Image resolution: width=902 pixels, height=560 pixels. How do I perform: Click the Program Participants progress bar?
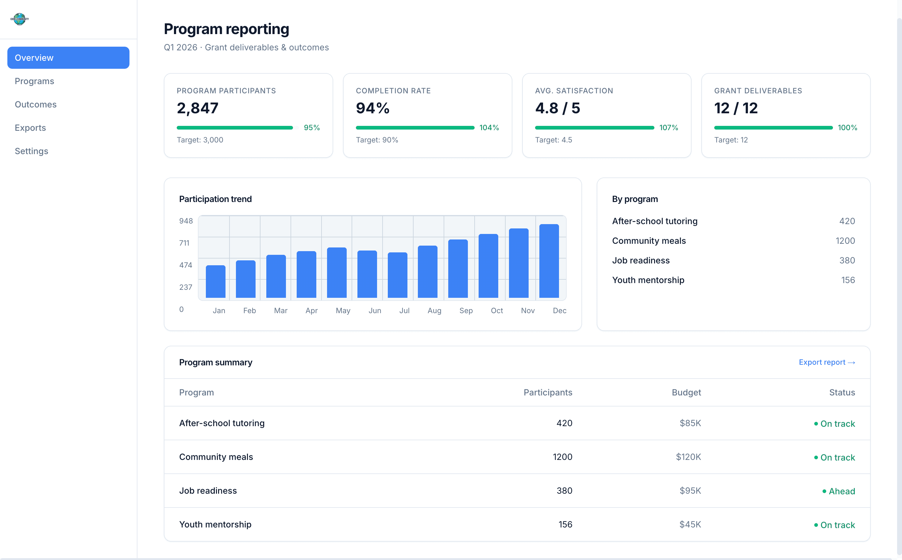coord(235,127)
